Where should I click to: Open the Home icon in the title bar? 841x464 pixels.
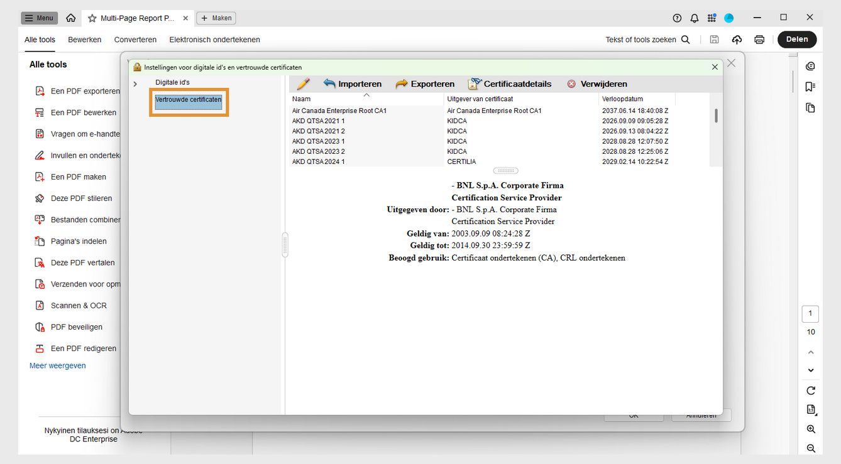point(71,18)
